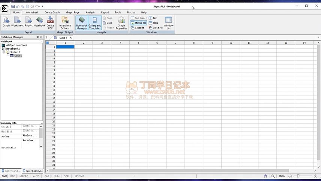Export the Notebook using its ribbon icon

pos(39,22)
